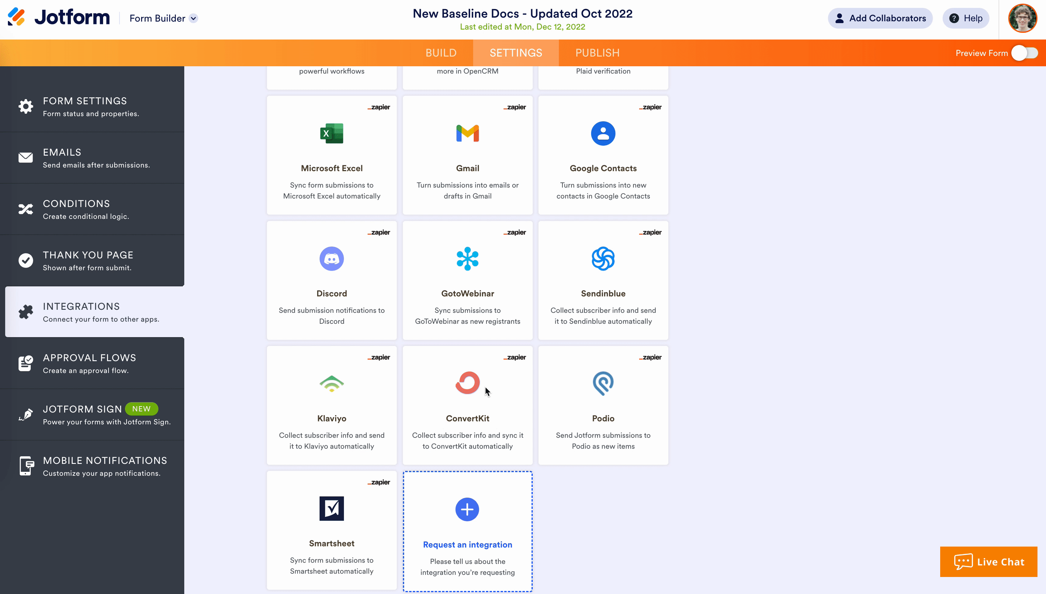The image size is (1046, 594).
Task: Click the Smartsheet card title
Action: (x=332, y=544)
